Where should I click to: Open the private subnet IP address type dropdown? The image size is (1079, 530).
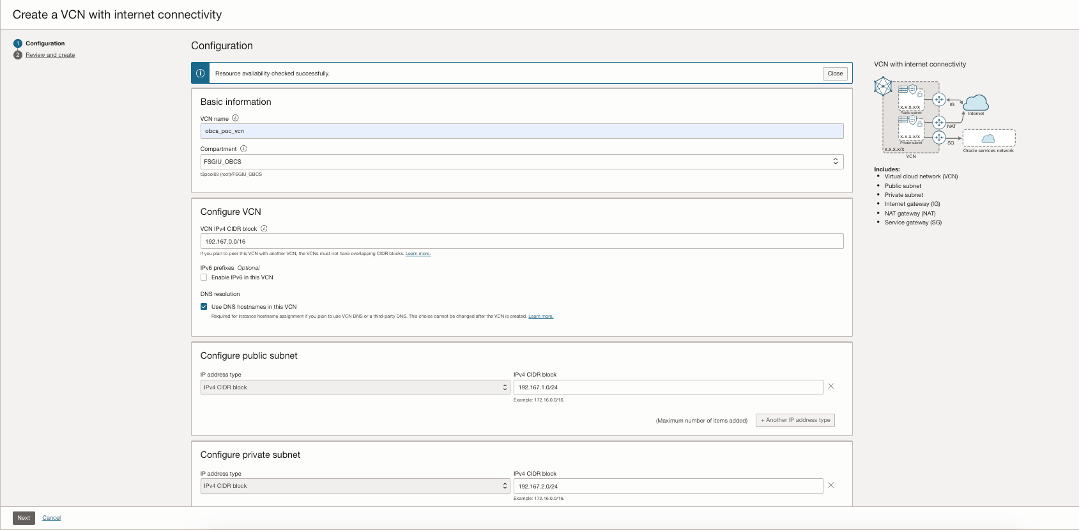coord(355,486)
